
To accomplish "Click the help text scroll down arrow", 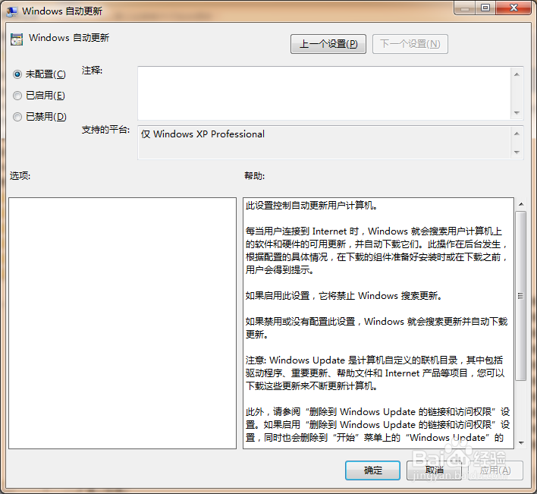I will (521, 442).
